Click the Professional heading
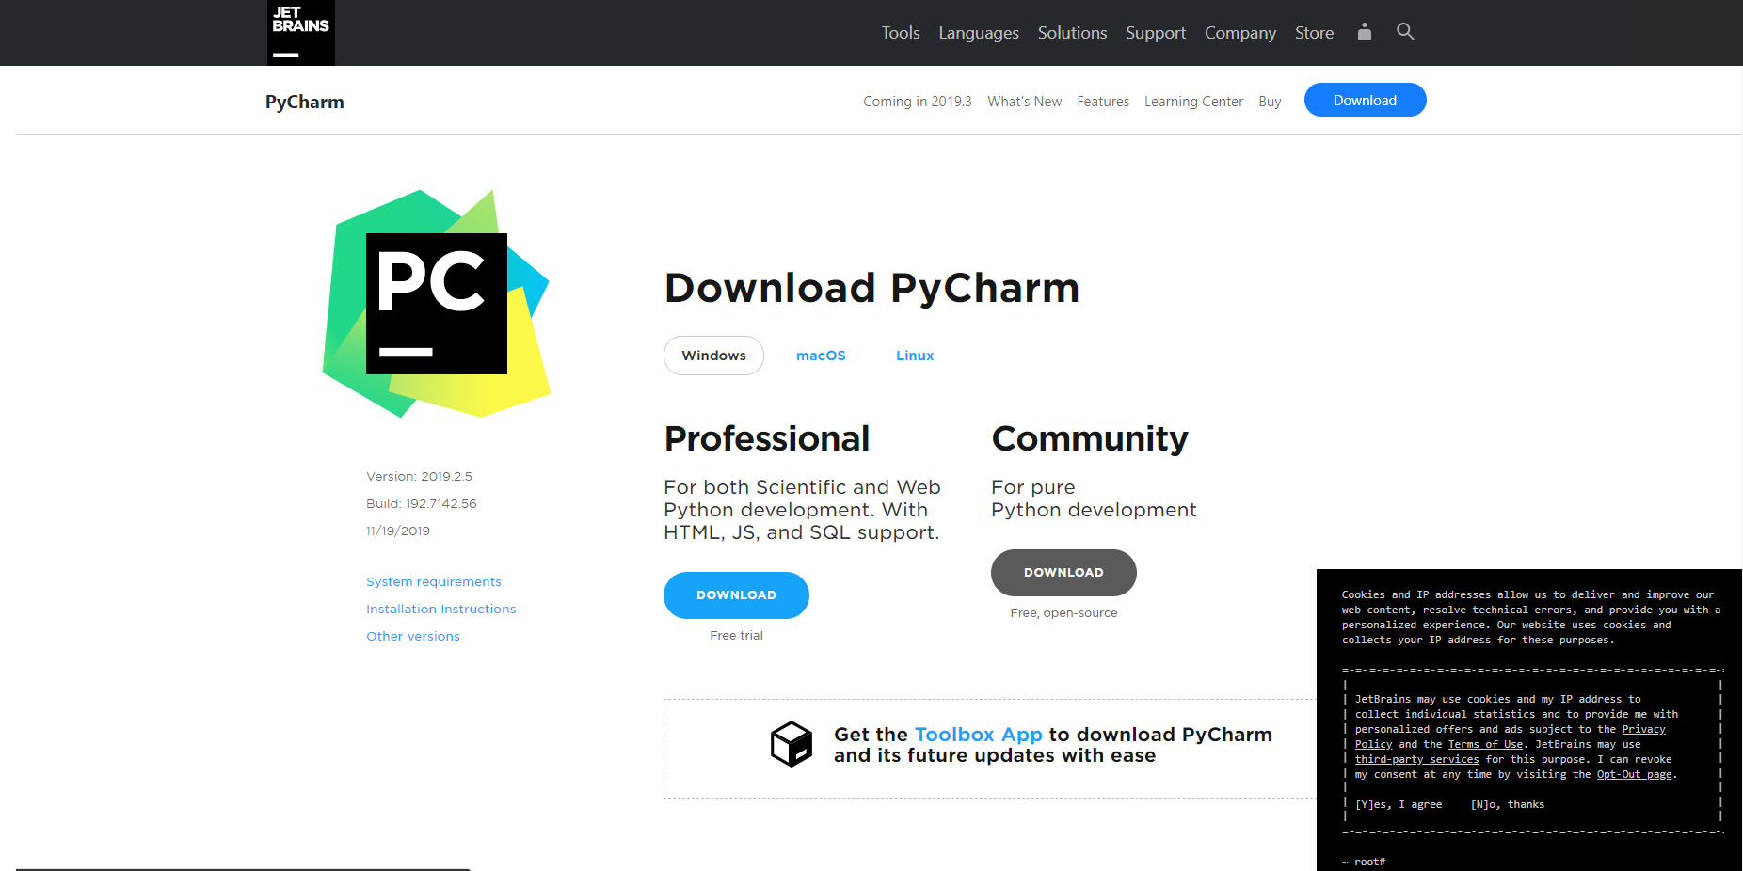1743x871 pixels. click(x=767, y=438)
